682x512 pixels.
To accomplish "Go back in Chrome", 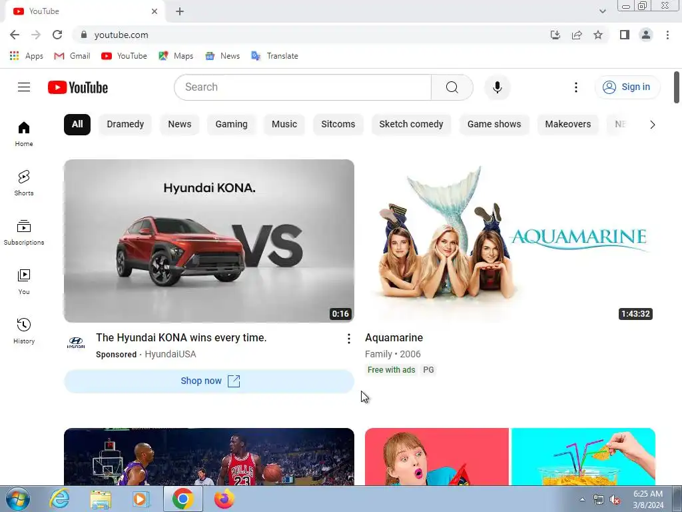I will 15,35.
